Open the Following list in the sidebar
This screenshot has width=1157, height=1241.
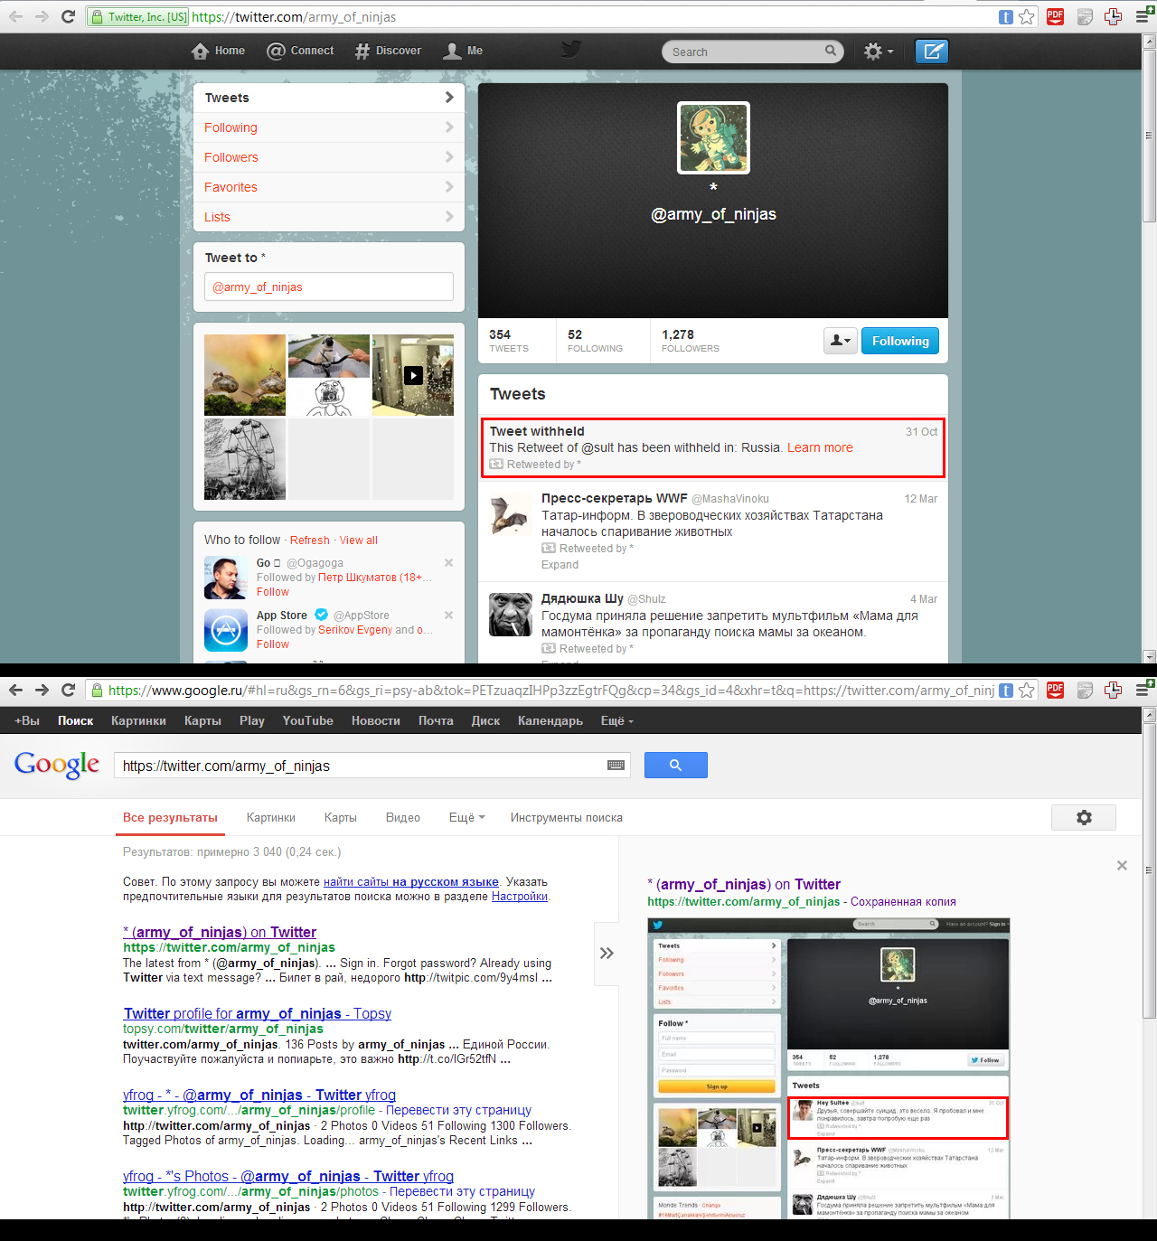click(329, 127)
